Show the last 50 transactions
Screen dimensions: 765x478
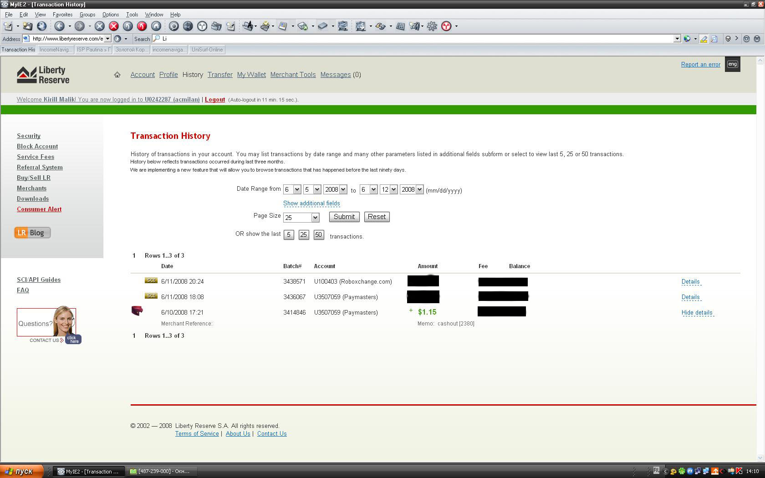click(318, 235)
